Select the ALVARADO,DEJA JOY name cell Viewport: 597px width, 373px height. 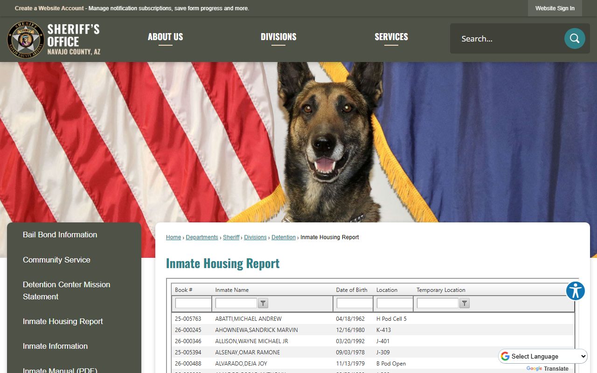tap(241, 364)
